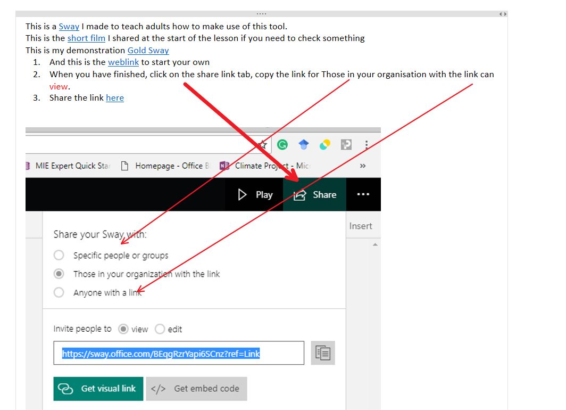Select Those in your organization radio button
Screen dimensions: 566x410
click(x=59, y=274)
